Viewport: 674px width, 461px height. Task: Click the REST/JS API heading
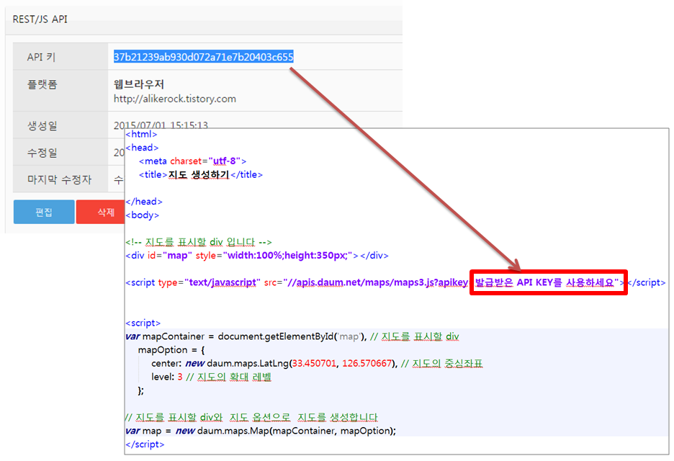40,19
